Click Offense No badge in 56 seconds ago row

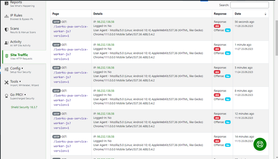tap(228, 30)
